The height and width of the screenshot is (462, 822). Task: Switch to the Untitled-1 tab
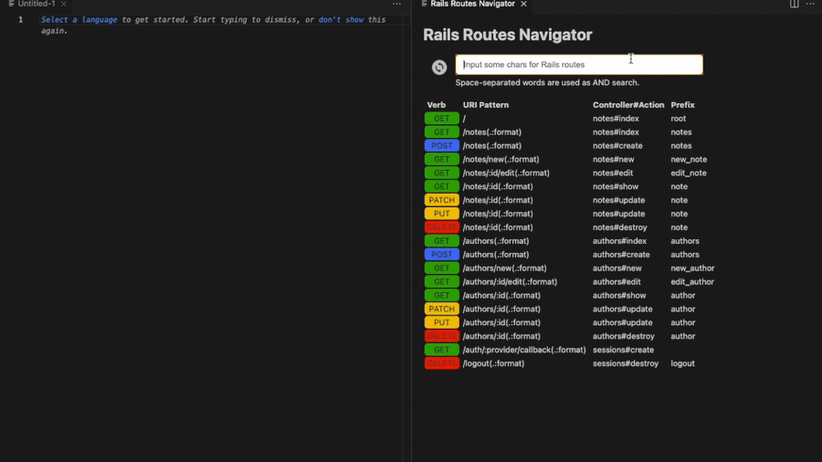click(37, 4)
